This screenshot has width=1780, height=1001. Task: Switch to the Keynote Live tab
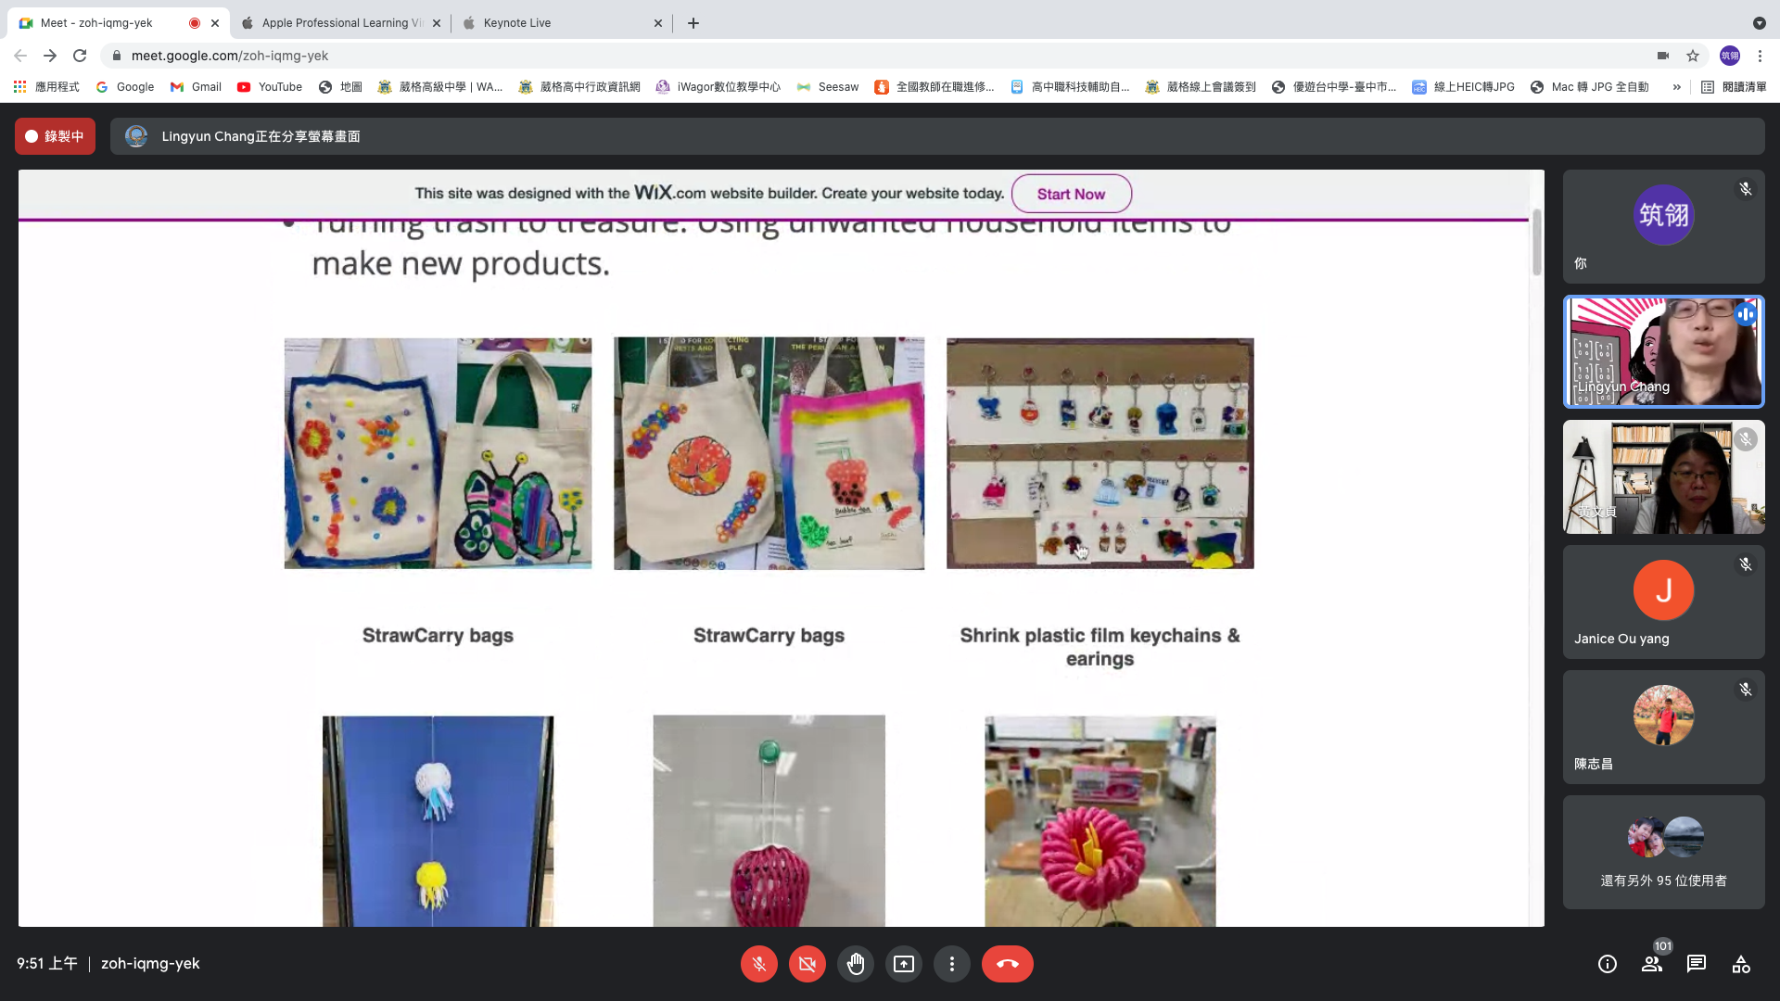517,23
